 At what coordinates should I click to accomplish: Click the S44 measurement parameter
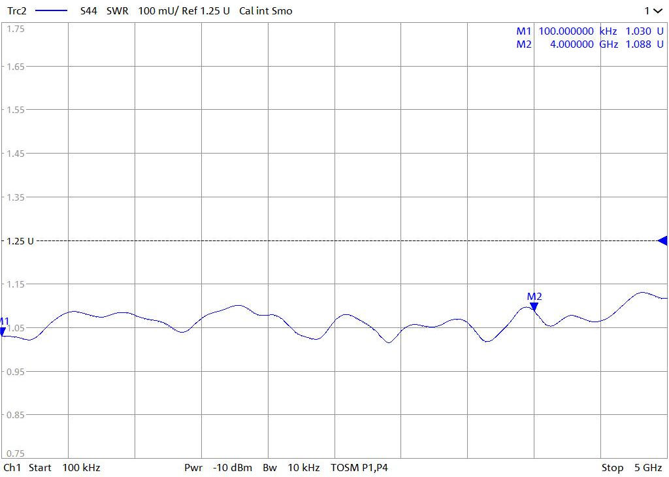[88, 11]
